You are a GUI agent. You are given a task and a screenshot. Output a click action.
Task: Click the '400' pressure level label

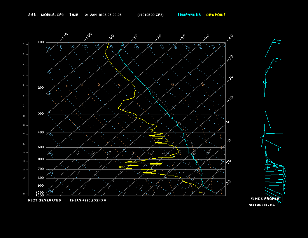click(41, 133)
